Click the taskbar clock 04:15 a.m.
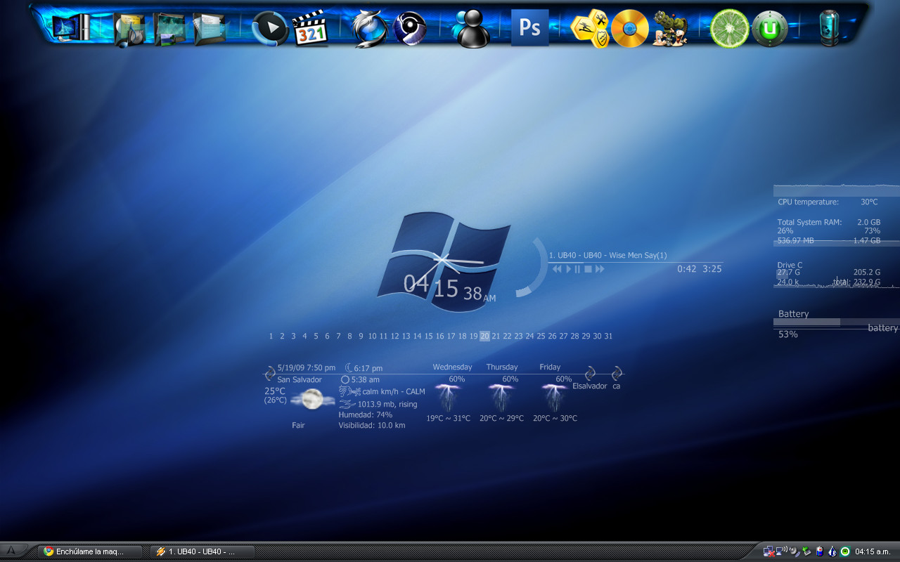Viewport: 900px width, 562px height. (x=873, y=552)
